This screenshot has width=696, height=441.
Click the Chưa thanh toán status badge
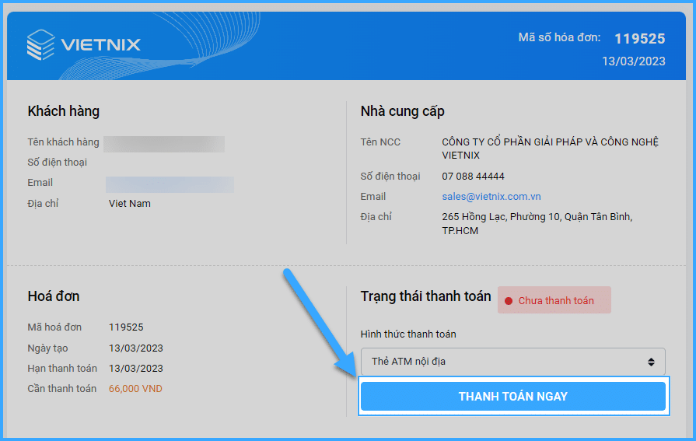554,300
